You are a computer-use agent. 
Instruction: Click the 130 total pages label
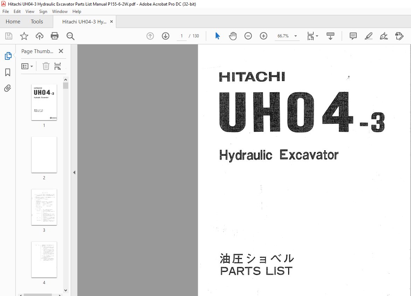pos(196,36)
